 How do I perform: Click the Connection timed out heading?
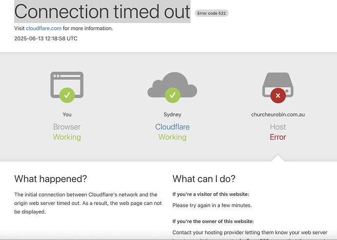102,11
